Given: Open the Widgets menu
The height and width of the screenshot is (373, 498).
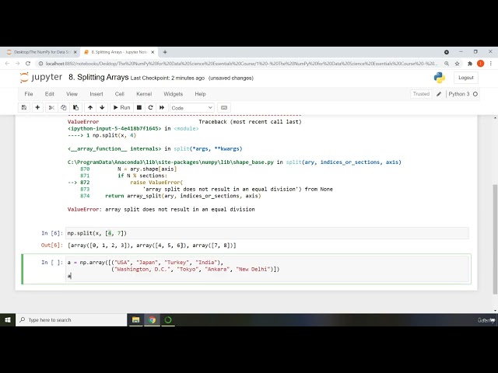Looking at the screenshot, I should tap(173, 94).
